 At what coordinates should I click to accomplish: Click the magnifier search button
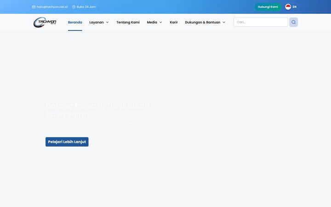[293, 22]
